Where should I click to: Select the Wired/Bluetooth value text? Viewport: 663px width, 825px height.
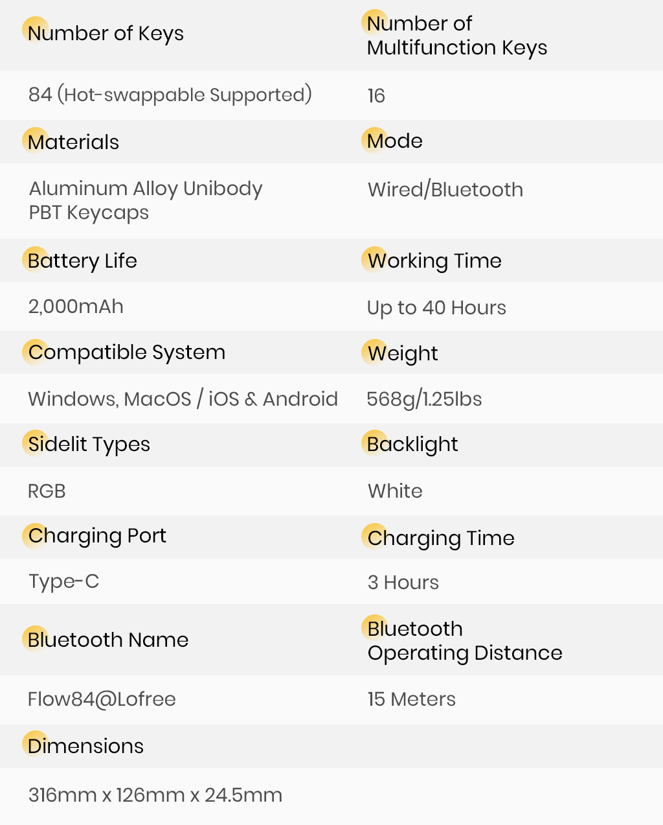[x=445, y=190]
